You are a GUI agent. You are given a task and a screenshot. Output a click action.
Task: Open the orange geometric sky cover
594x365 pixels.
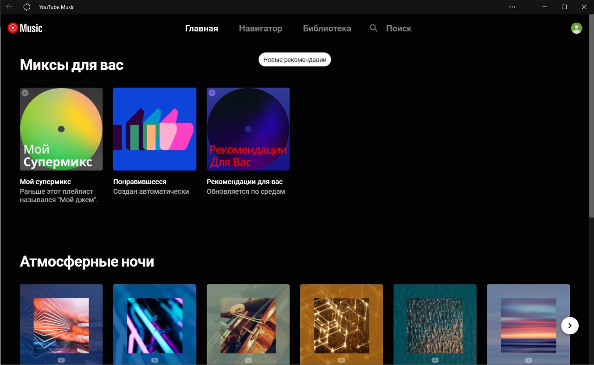(61, 325)
